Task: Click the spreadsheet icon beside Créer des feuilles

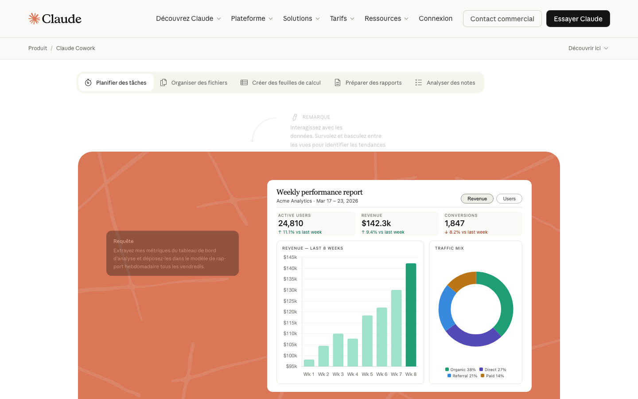Action: pyautogui.click(x=244, y=82)
